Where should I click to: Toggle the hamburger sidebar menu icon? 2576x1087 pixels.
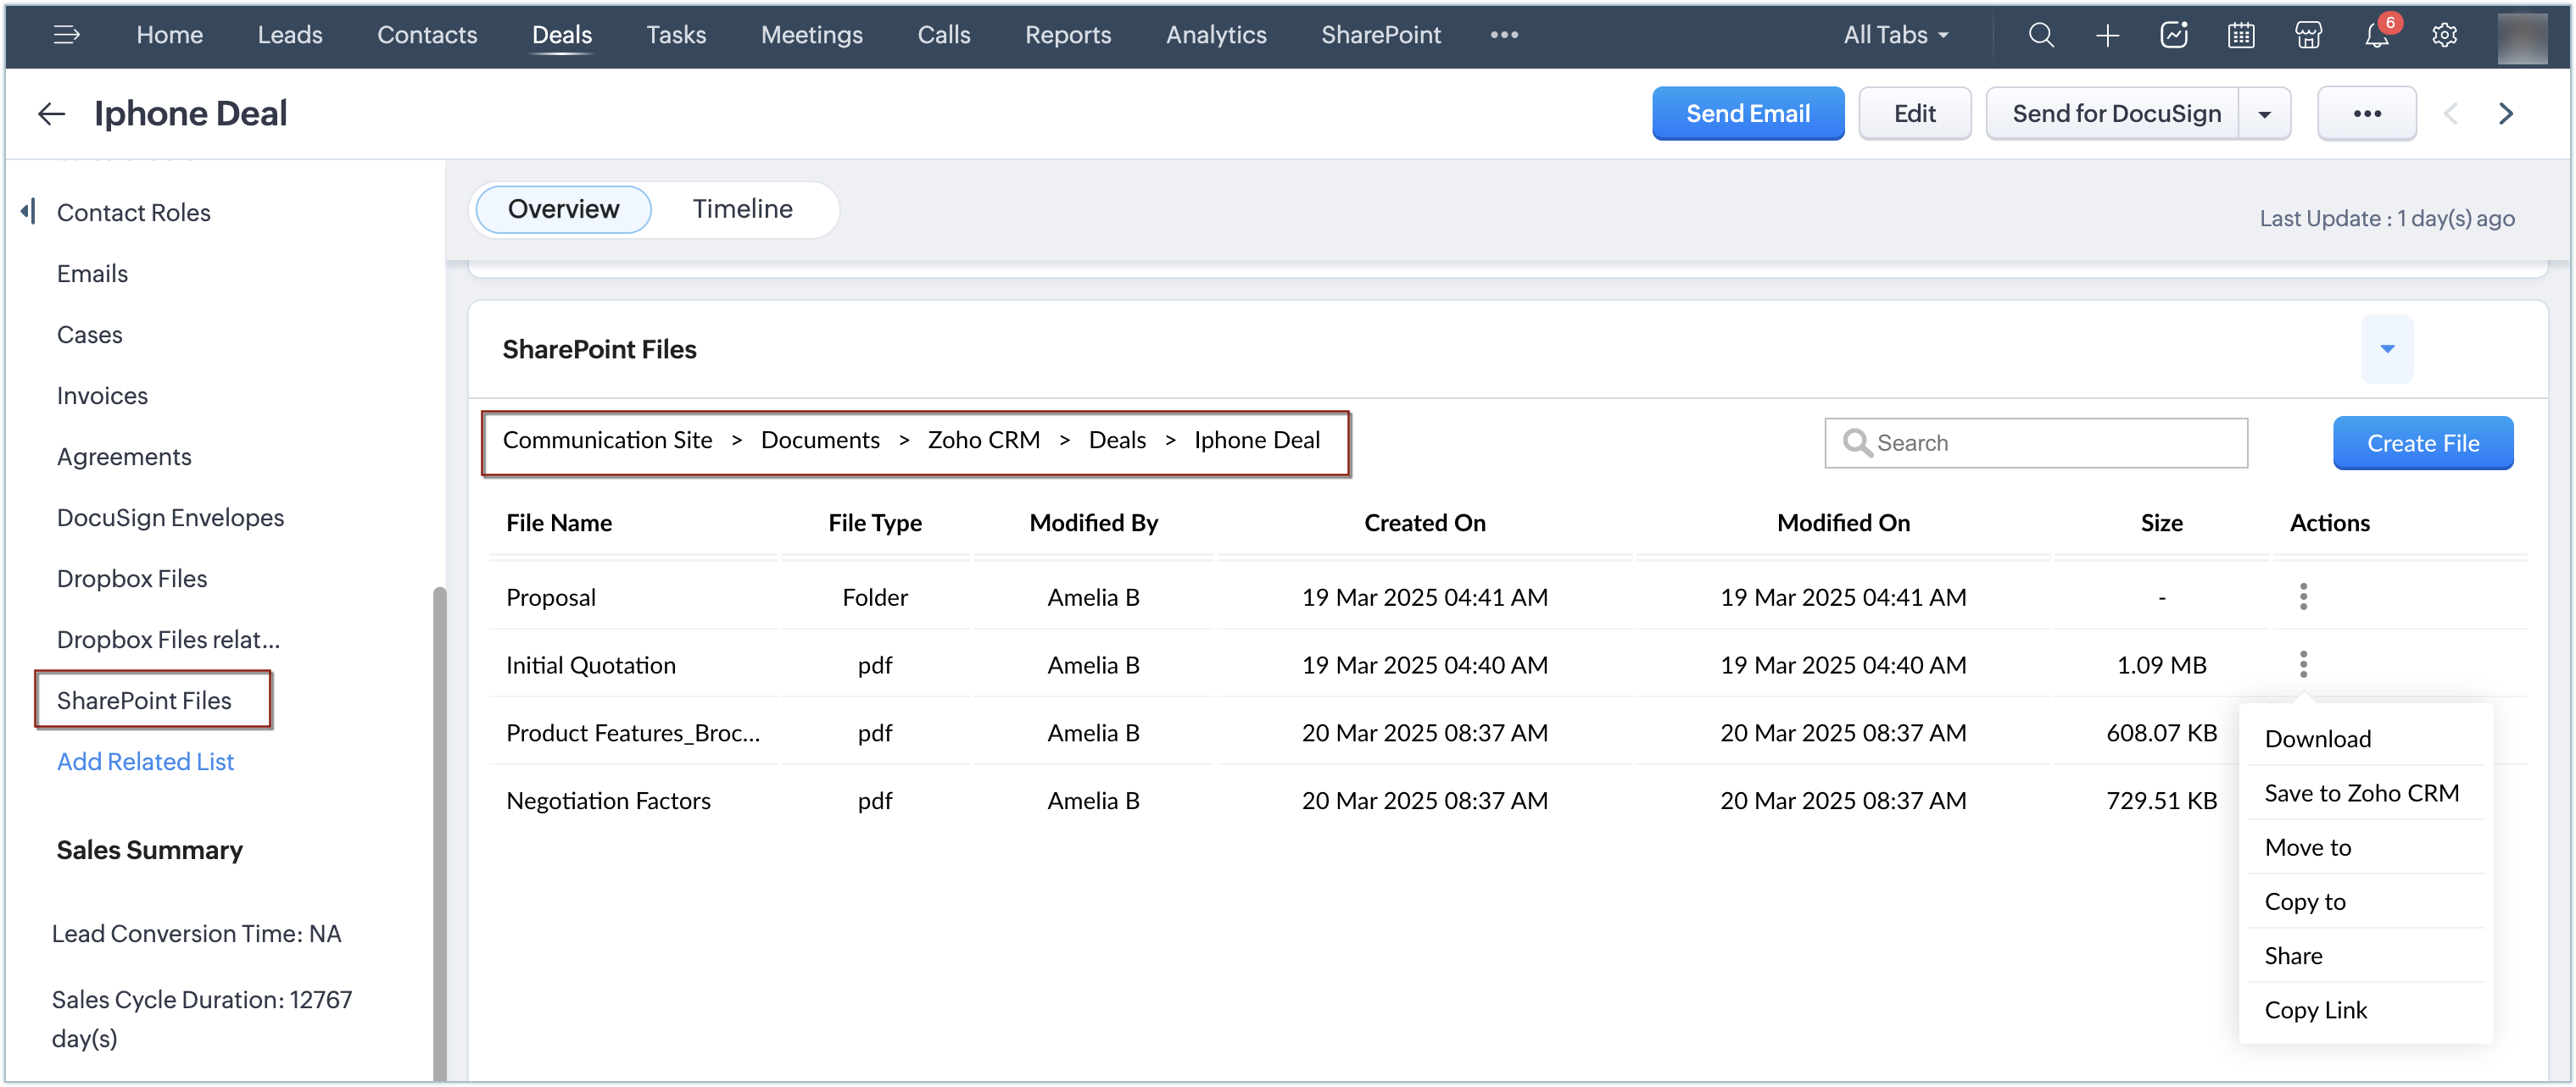tap(67, 36)
